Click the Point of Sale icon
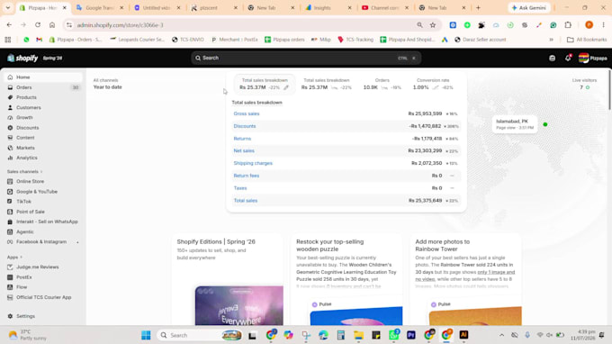The image size is (612, 344). [x=10, y=212]
